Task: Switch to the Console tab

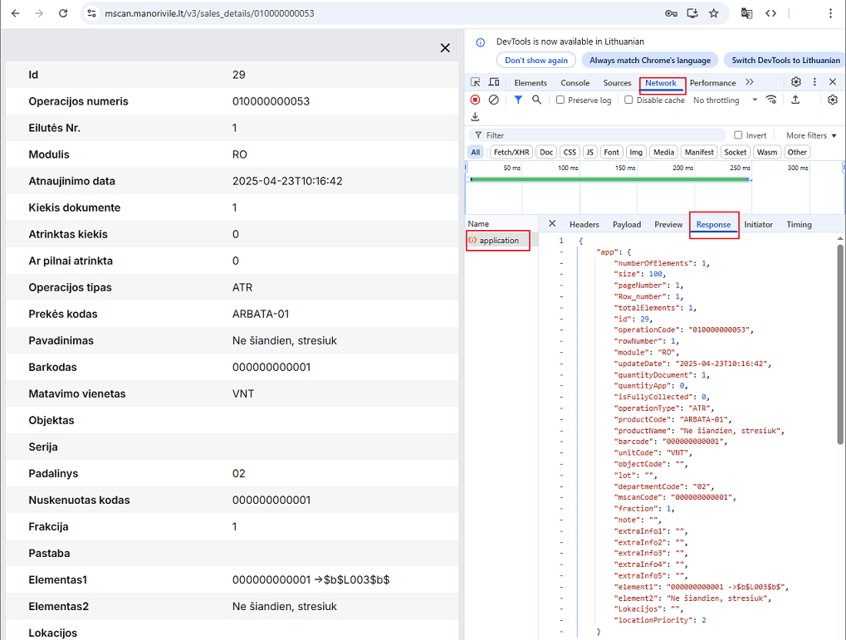Action: tap(575, 83)
